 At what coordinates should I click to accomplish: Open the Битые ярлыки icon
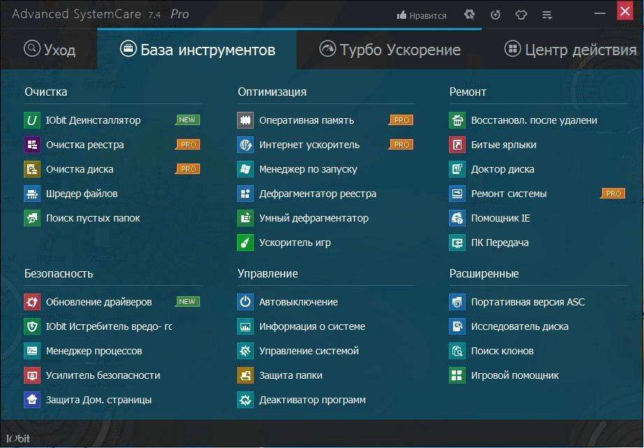click(x=457, y=145)
